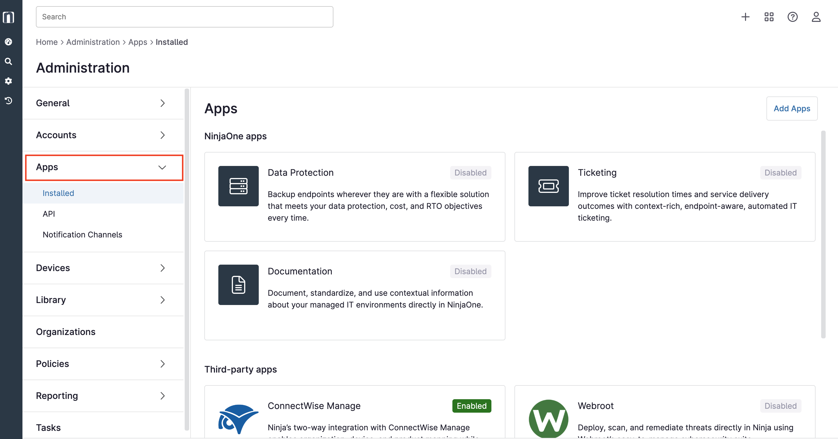Click the plus add icon in header
The height and width of the screenshot is (439, 838).
[x=745, y=17]
